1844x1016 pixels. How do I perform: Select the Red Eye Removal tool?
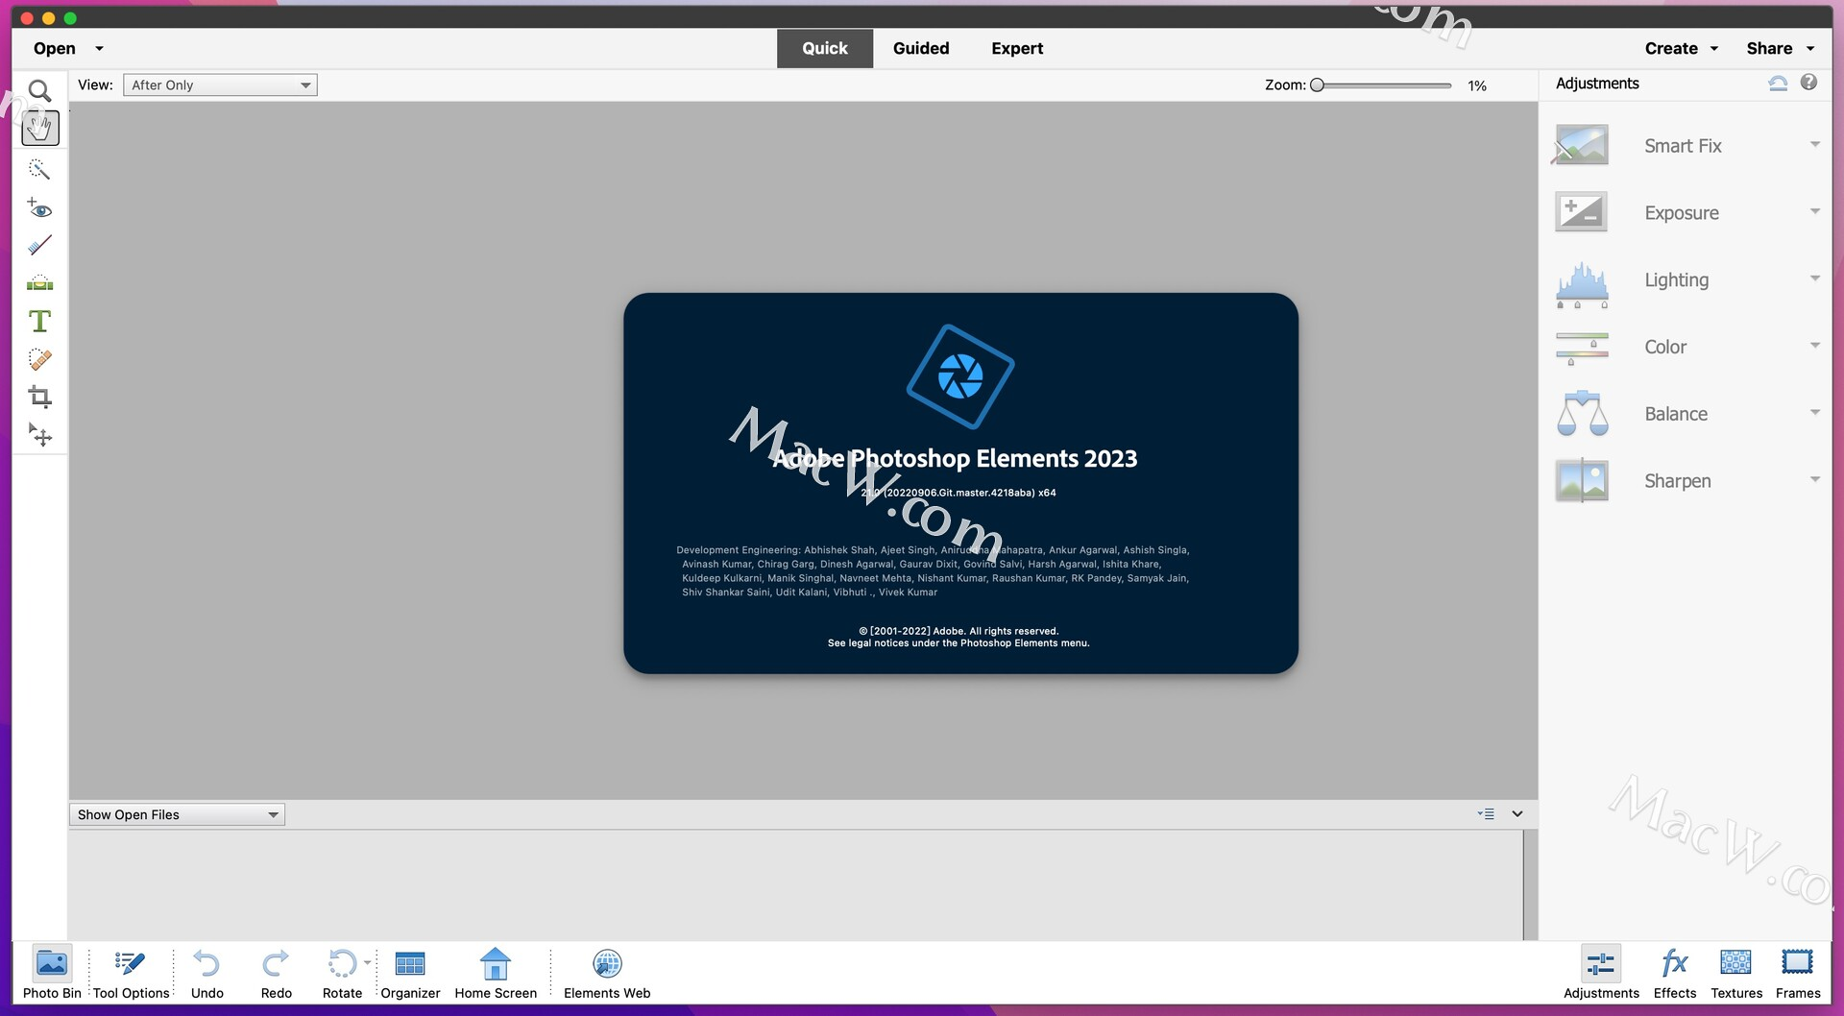coord(39,208)
